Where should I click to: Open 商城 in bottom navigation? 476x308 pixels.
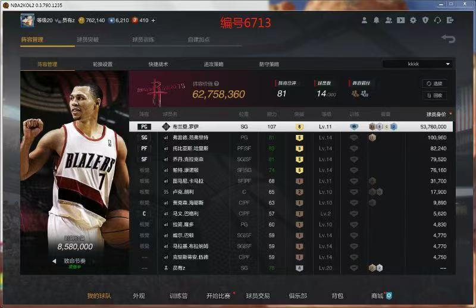click(377, 296)
